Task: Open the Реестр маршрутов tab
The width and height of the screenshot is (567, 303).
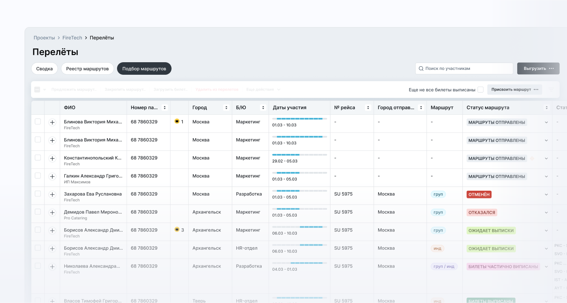Action: point(87,69)
